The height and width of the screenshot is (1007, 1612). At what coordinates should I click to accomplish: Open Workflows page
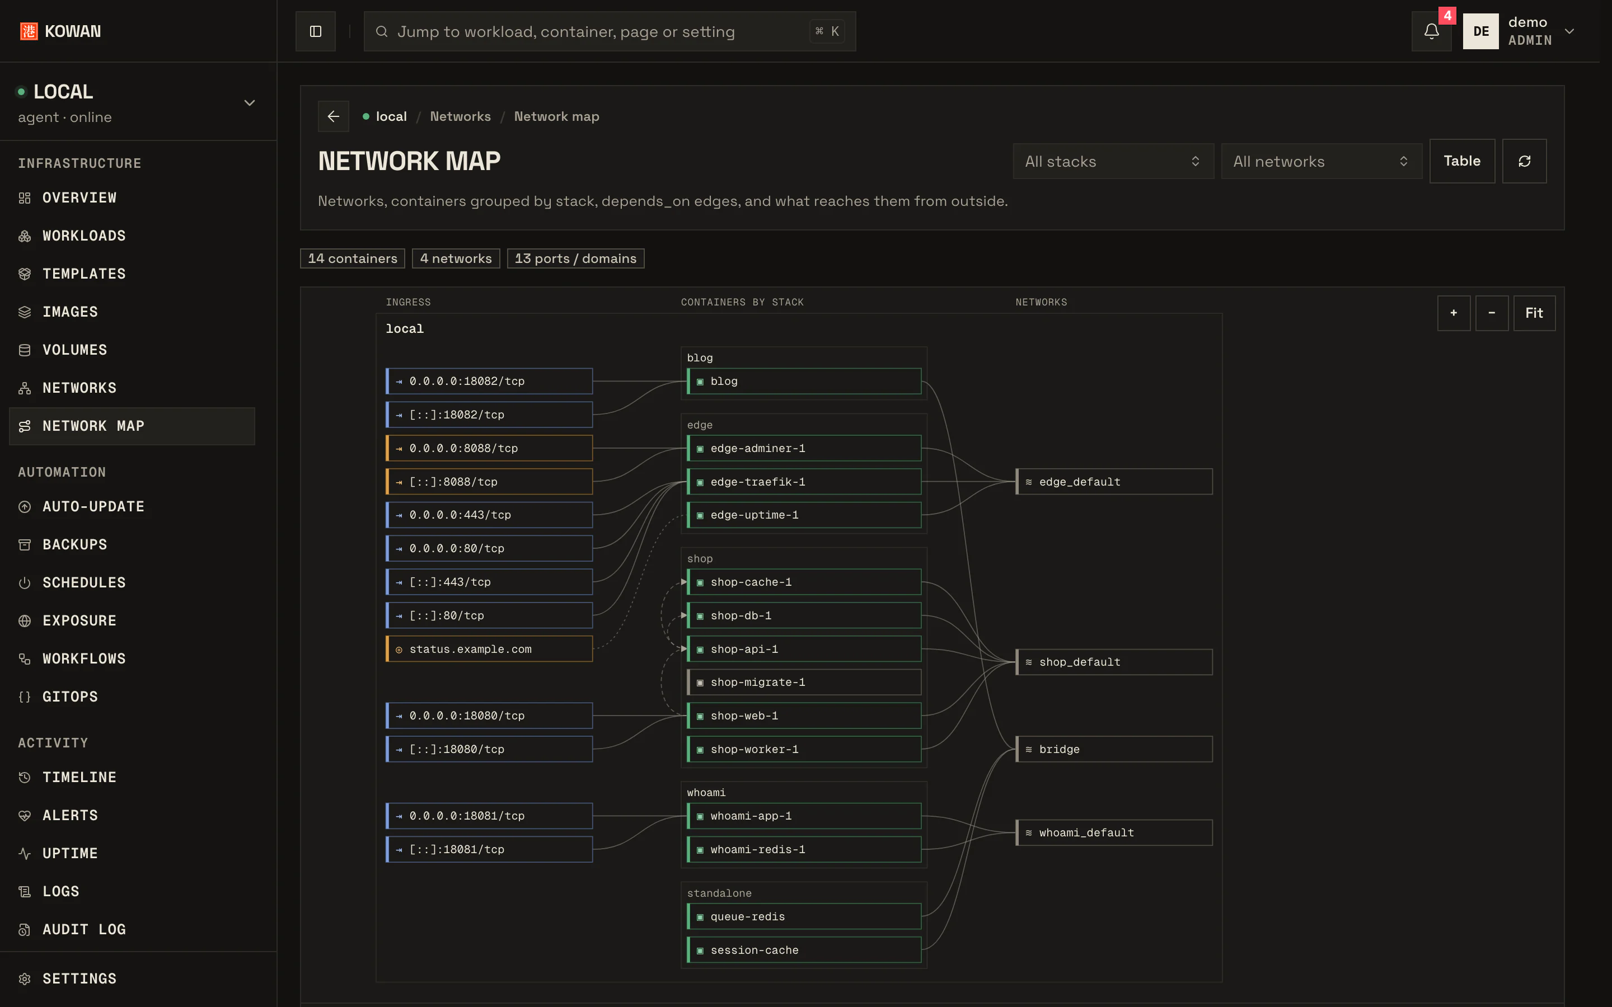pyautogui.click(x=132, y=658)
